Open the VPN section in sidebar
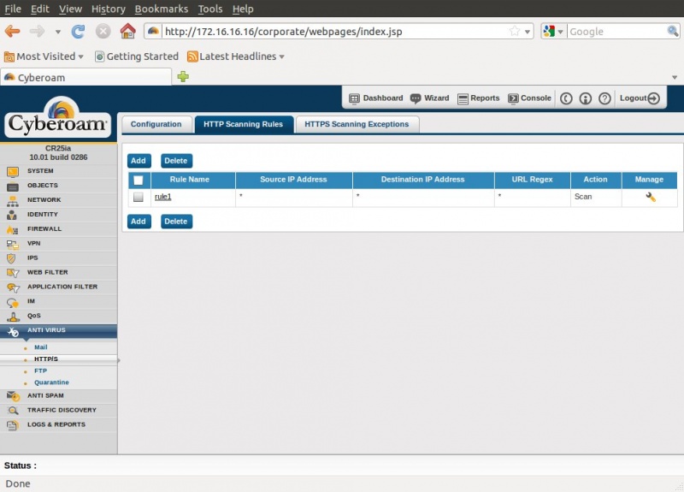The width and height of the screenshot is (684, 492). coord(58,244)
